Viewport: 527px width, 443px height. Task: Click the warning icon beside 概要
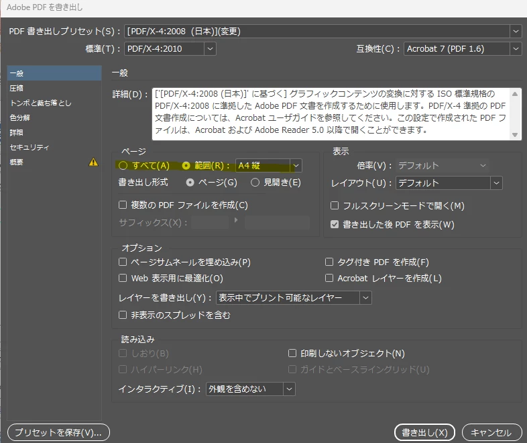93,162
